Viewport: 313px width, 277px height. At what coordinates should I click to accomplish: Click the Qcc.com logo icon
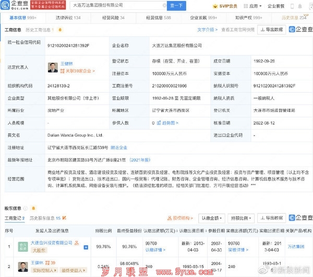[5, 5]
